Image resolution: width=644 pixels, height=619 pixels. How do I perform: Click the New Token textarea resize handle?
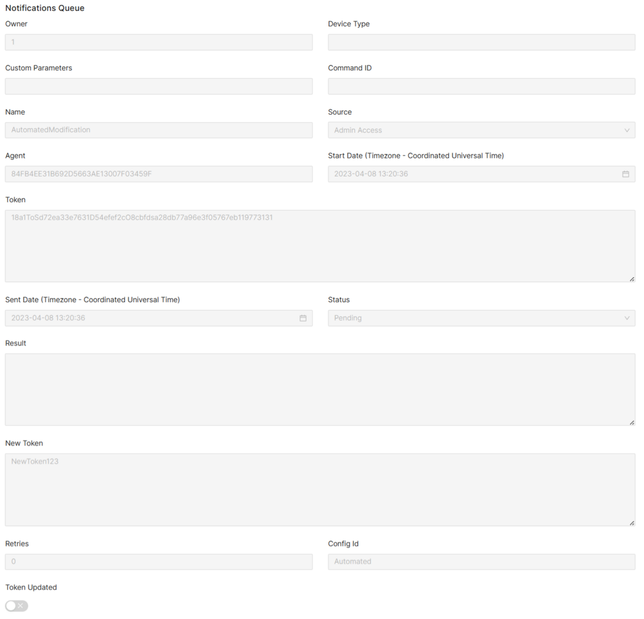(631, 522)
